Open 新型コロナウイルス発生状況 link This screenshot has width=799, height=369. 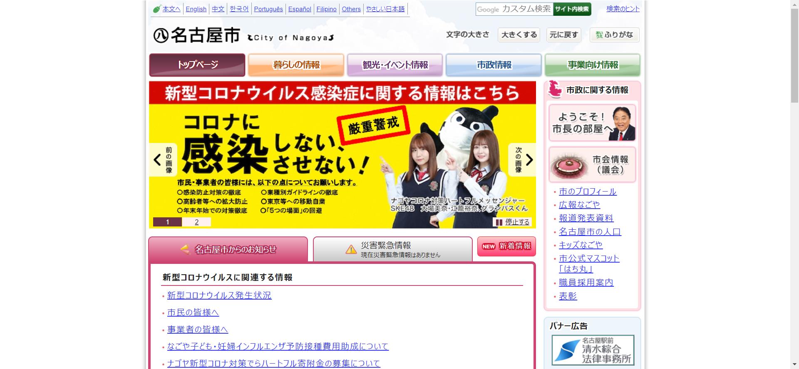219,295
